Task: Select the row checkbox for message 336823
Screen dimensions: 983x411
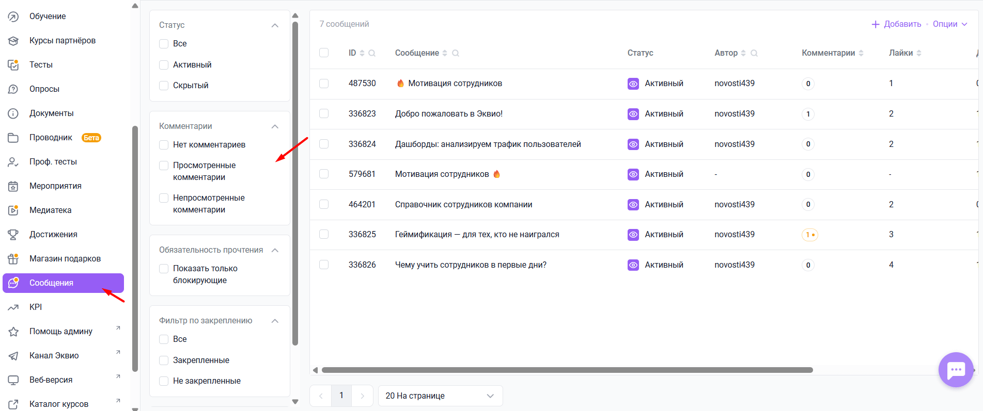Action: [324, 113]
